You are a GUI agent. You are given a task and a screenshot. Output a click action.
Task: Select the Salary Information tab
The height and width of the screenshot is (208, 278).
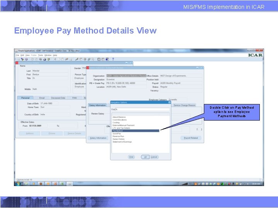coord(97,105)
